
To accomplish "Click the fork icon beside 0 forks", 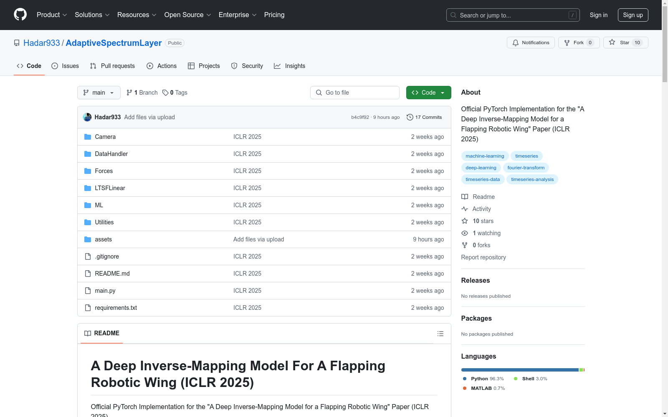I will pyautogui.click(x=465, y=245).
